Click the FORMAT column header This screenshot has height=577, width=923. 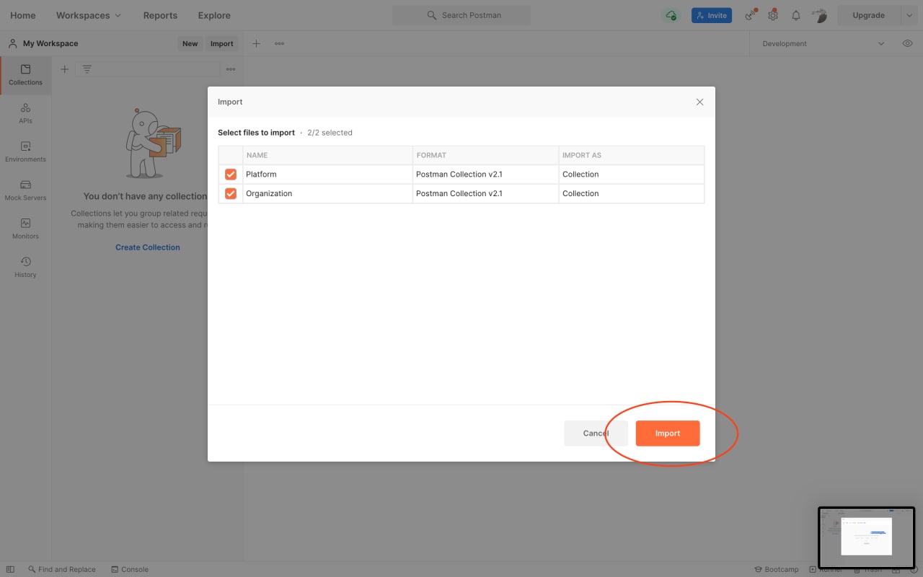[x=486, y=155]
